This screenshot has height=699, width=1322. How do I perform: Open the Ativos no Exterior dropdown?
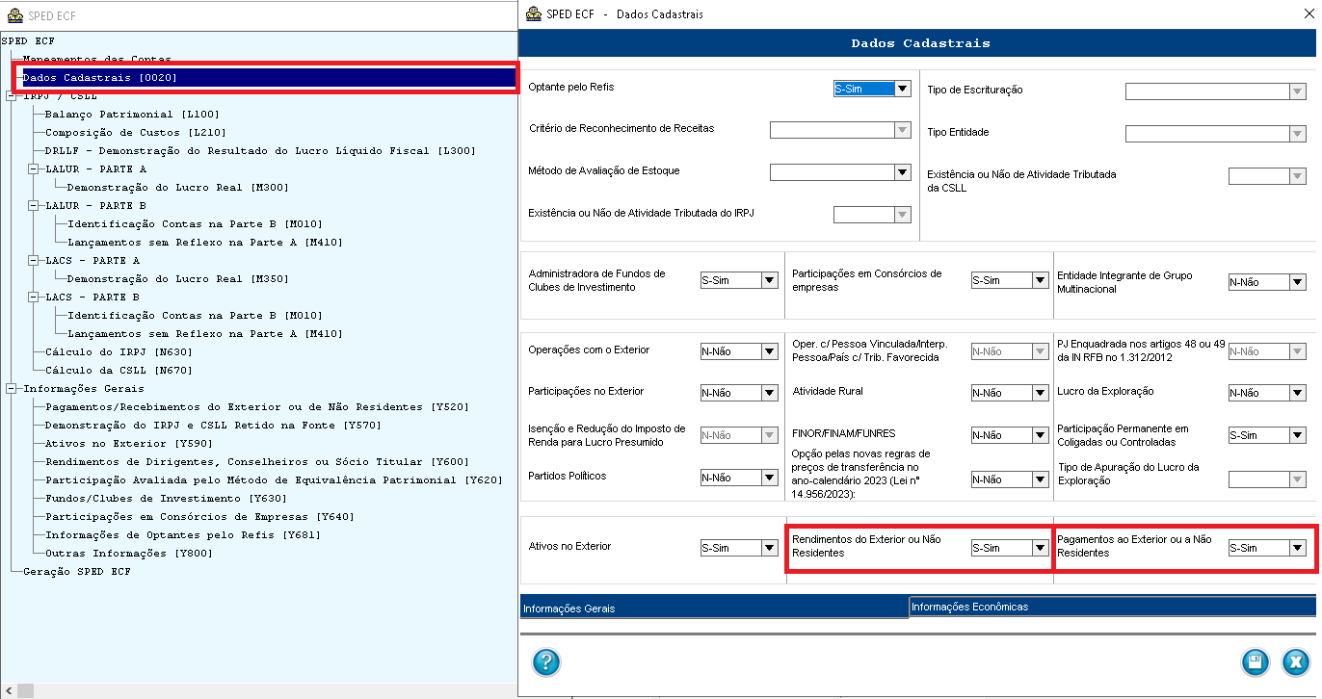pyautogui.click(x=770, y=548)
